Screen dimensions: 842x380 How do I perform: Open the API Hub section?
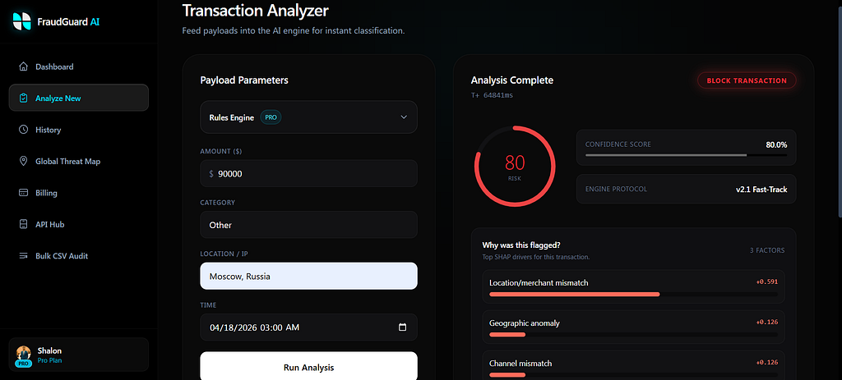tap(78, 225)
